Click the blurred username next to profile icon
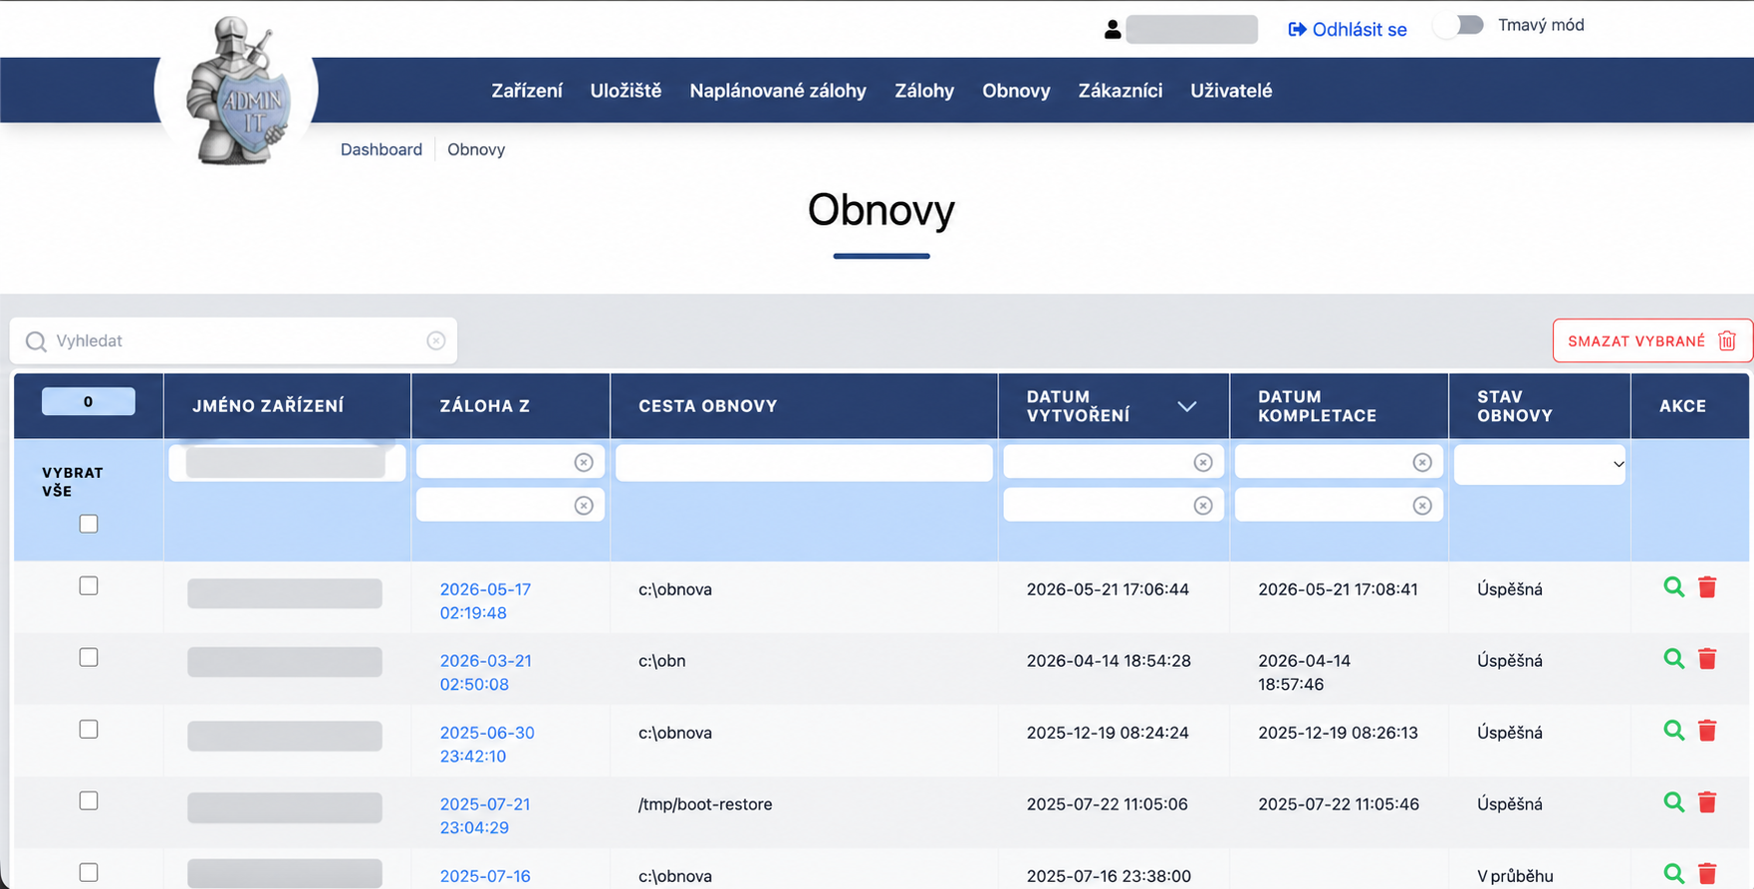 (x=1191, y=29)
